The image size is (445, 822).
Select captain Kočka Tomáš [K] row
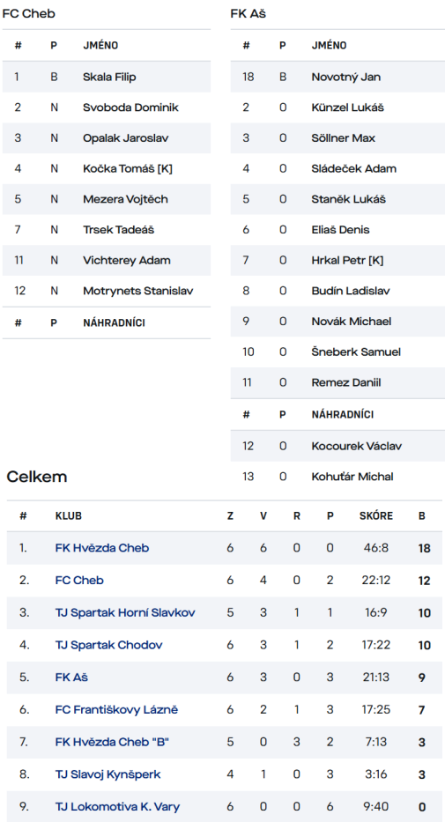pyautogui.click(x=107, y=169)
